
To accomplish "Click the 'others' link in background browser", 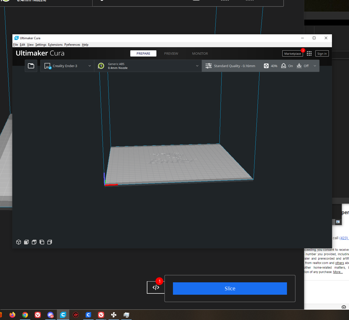I will [339, 263].
